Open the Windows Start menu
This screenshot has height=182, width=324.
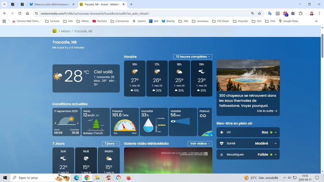pyautogui.click(x=5, y=178)
